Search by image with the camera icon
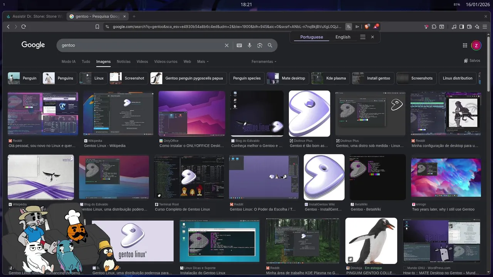493x277 pixels. [x=260, y=45]
